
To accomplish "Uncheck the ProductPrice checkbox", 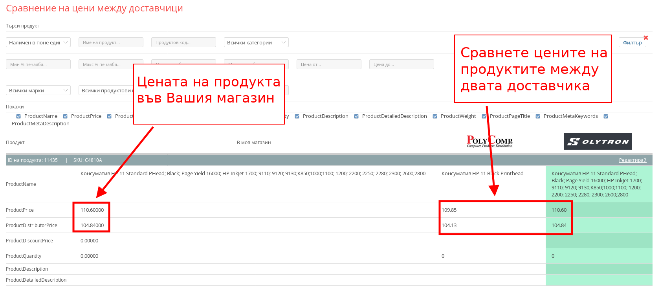I will [x=65, y=116].
